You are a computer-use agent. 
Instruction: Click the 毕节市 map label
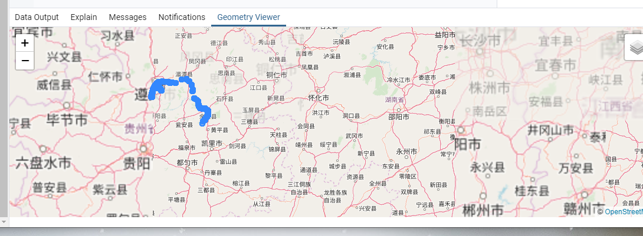[x=67, y=120]
